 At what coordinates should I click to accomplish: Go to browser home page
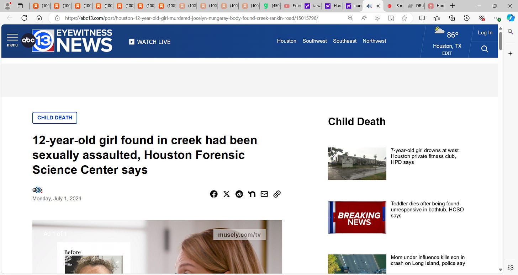coord(39,18)
